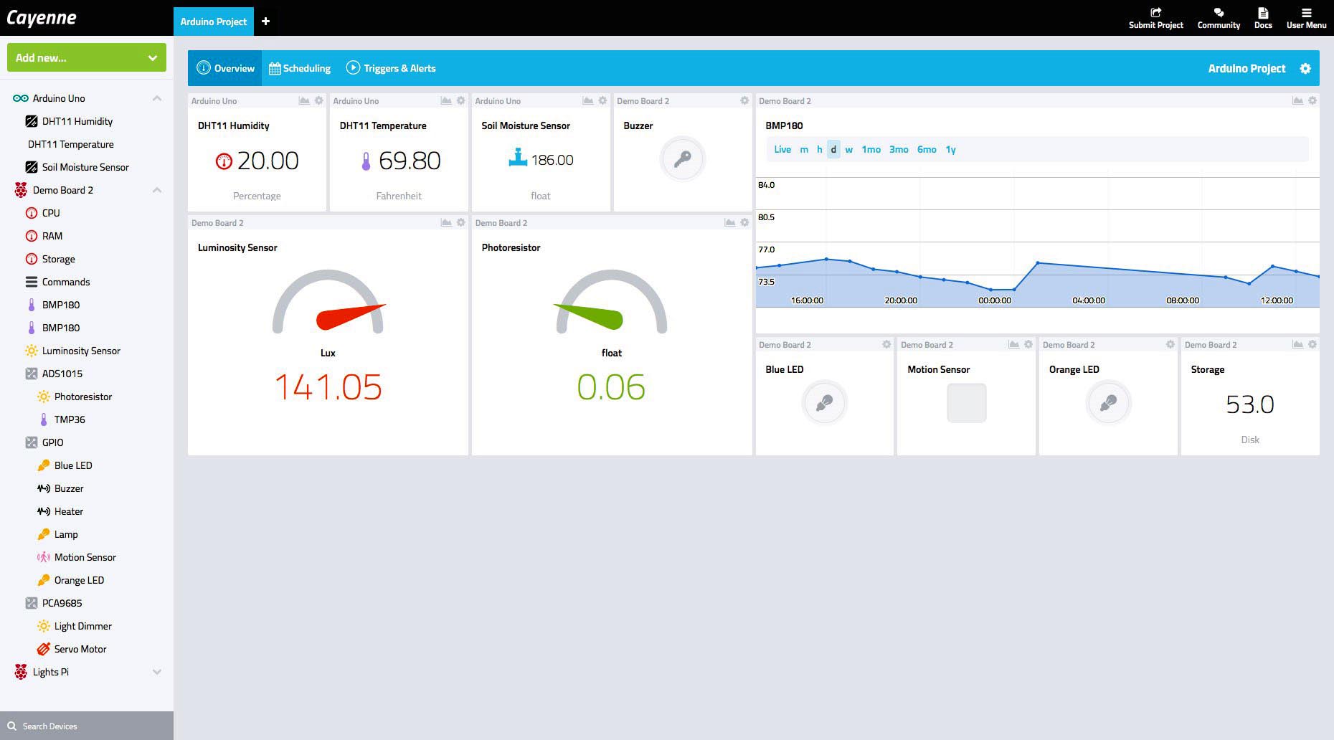Image resolution: width=1334 pixels, height=740 pixels.
Task: Click the Arduino Project settings gear
Action: [x=1305, y=69]
